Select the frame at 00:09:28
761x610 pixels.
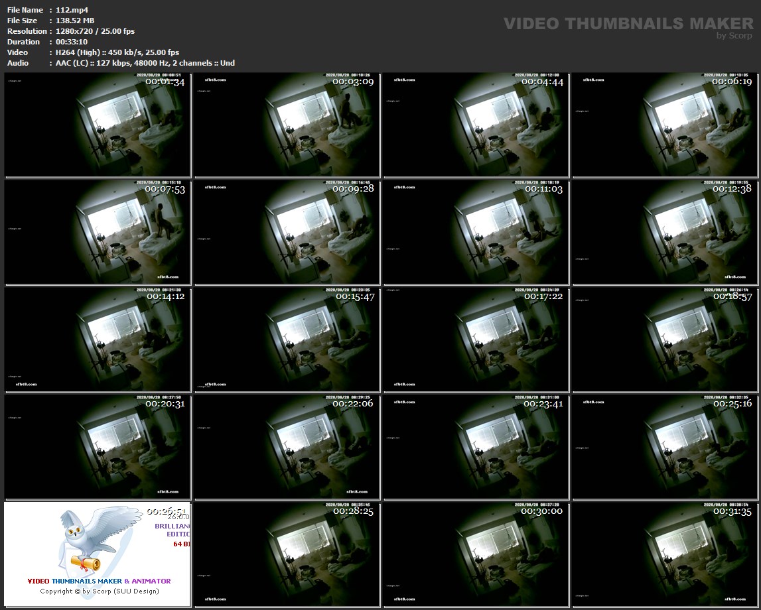(287, 232)
